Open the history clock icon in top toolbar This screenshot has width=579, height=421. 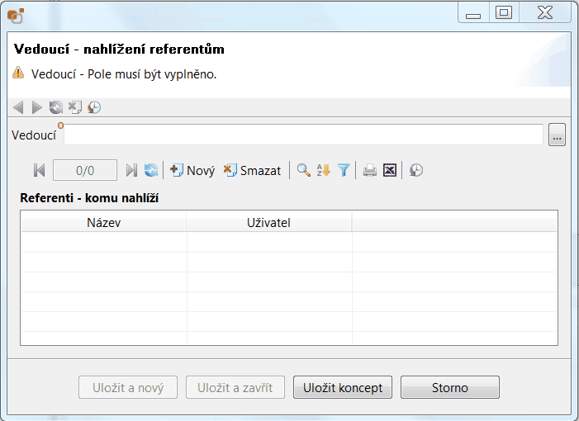[x=94, y=107]
